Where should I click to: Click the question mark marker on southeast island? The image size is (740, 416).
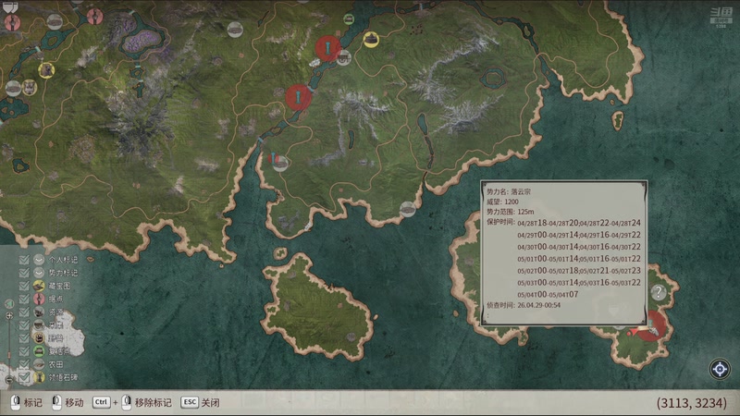659,292
